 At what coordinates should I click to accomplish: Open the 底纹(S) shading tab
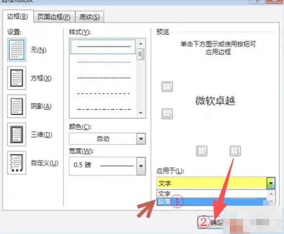(x=89, y=17)
